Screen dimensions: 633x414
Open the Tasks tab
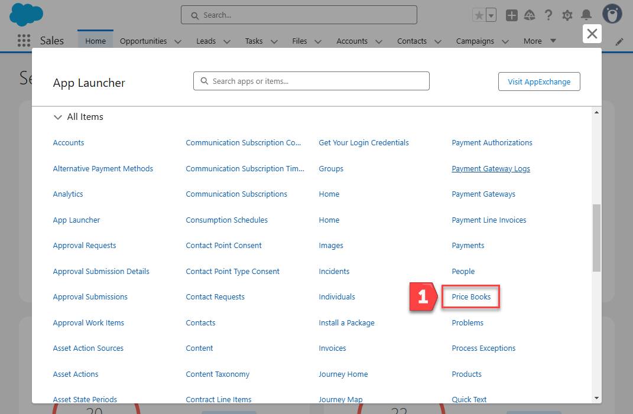click(254, 41)
